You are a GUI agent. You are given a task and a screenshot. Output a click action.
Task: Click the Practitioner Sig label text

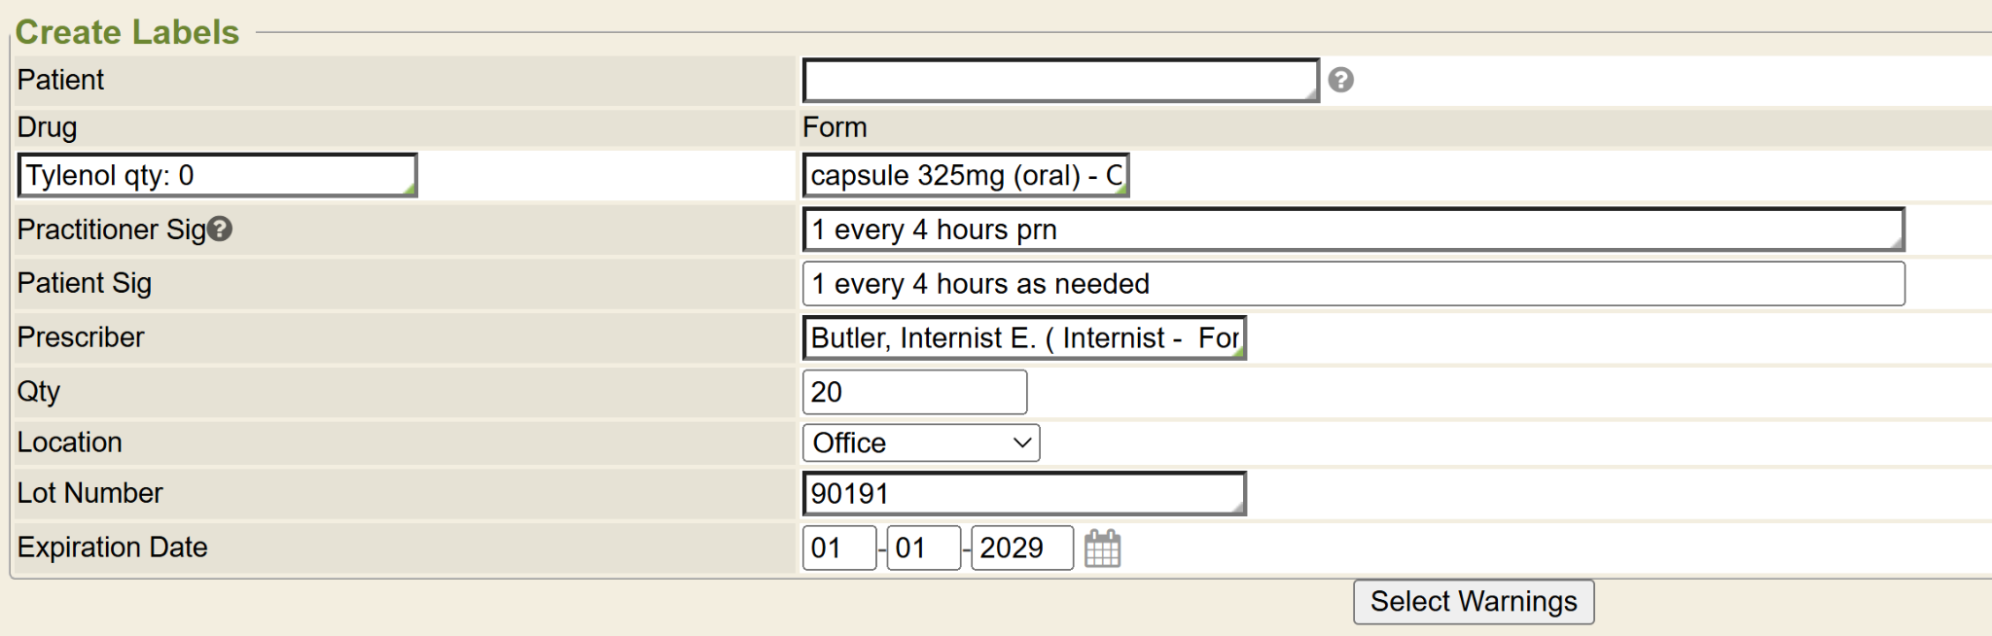click(111, 230)
